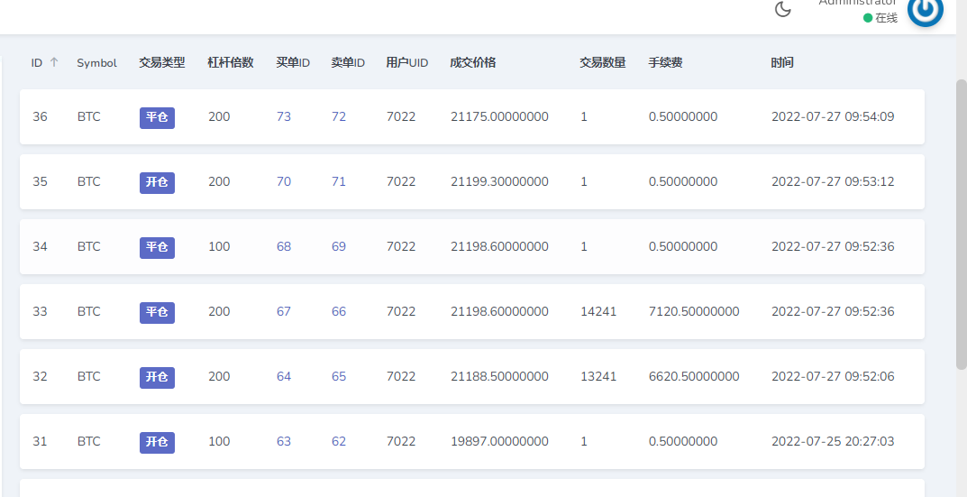Click the 成交价格 column header

tap(473, 62)
